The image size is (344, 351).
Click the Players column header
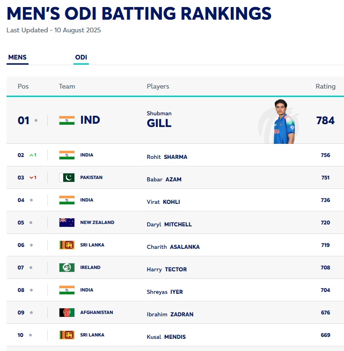158,86
